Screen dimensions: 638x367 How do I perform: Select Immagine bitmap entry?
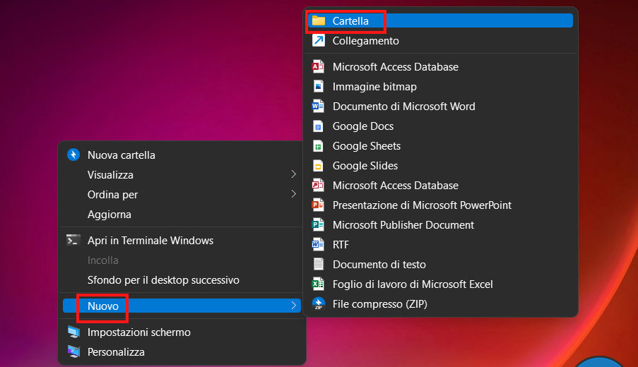[374, 87]
